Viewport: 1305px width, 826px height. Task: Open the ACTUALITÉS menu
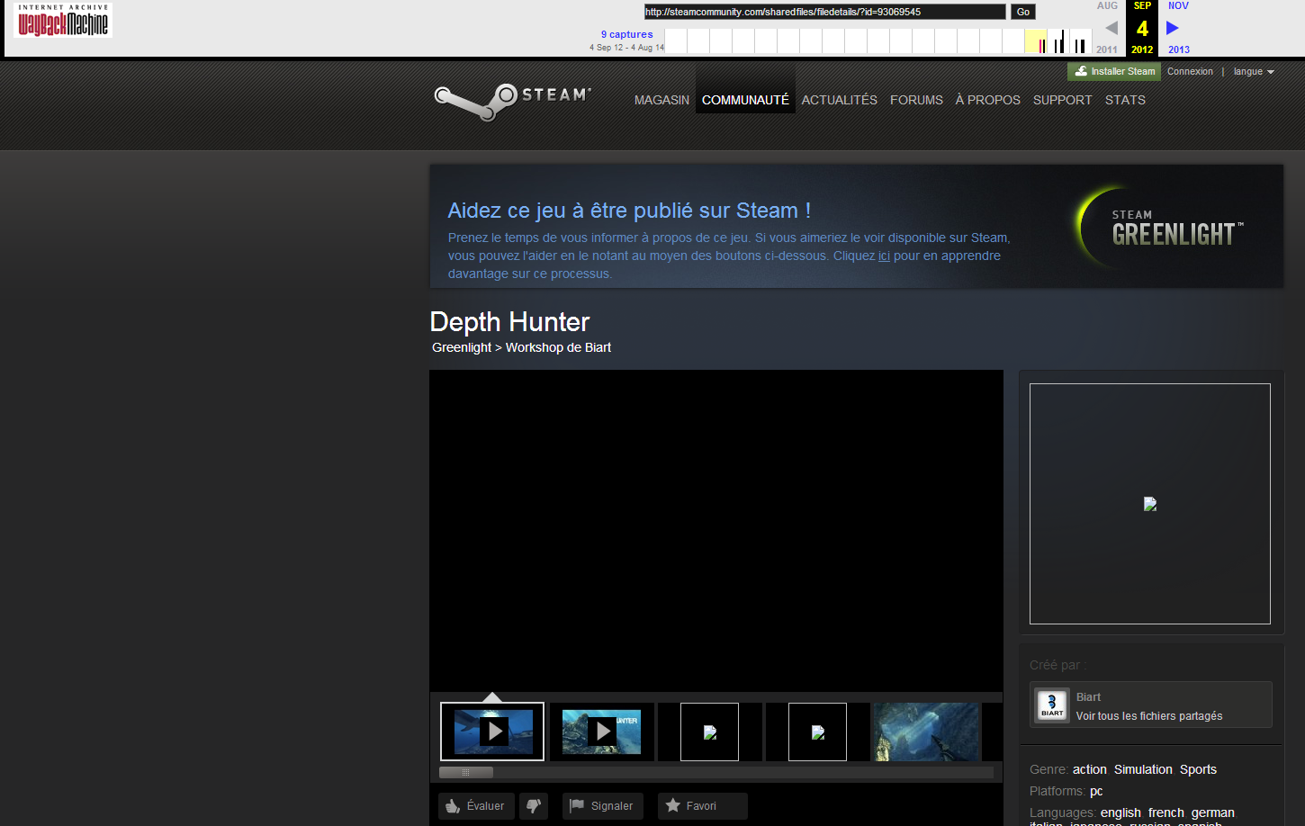[839, 100]
